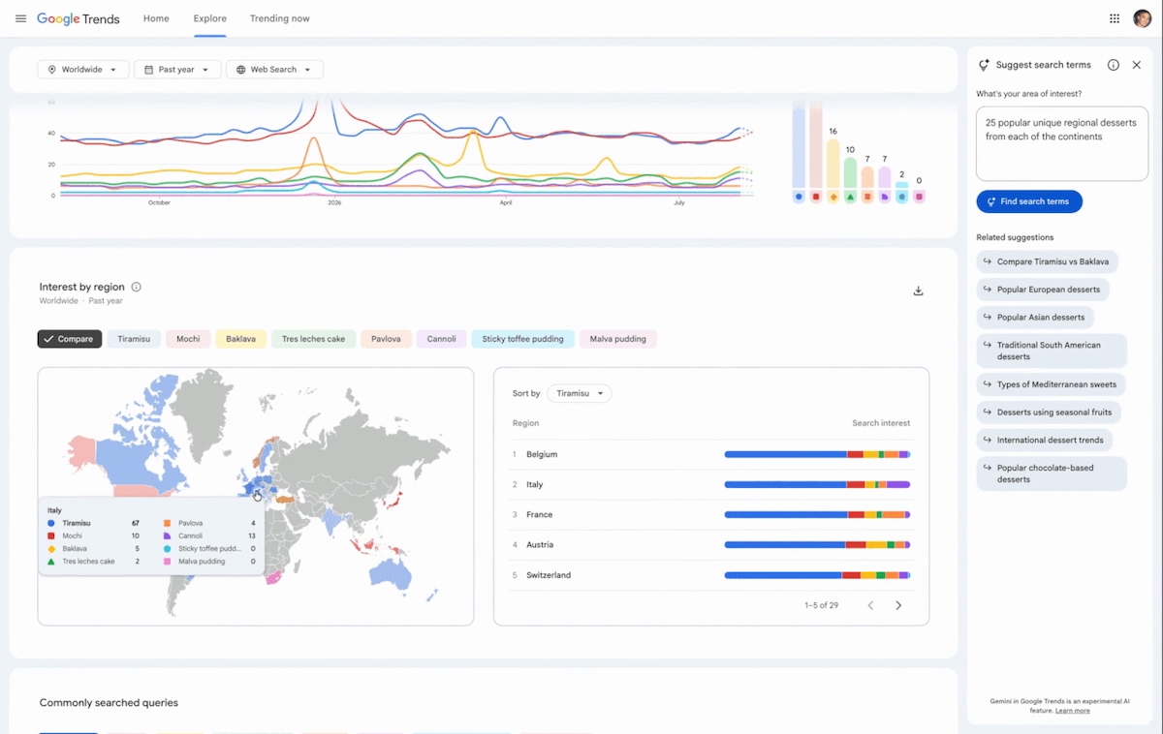Select the Baklava filter chip
This screenshot has width=1163, height=734.
(241, 339)
